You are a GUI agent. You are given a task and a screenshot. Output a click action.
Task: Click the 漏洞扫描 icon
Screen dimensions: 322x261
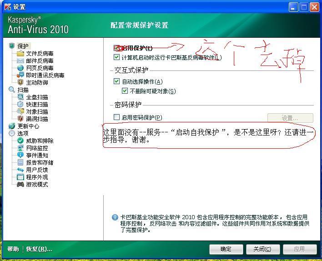pos(20,119)
